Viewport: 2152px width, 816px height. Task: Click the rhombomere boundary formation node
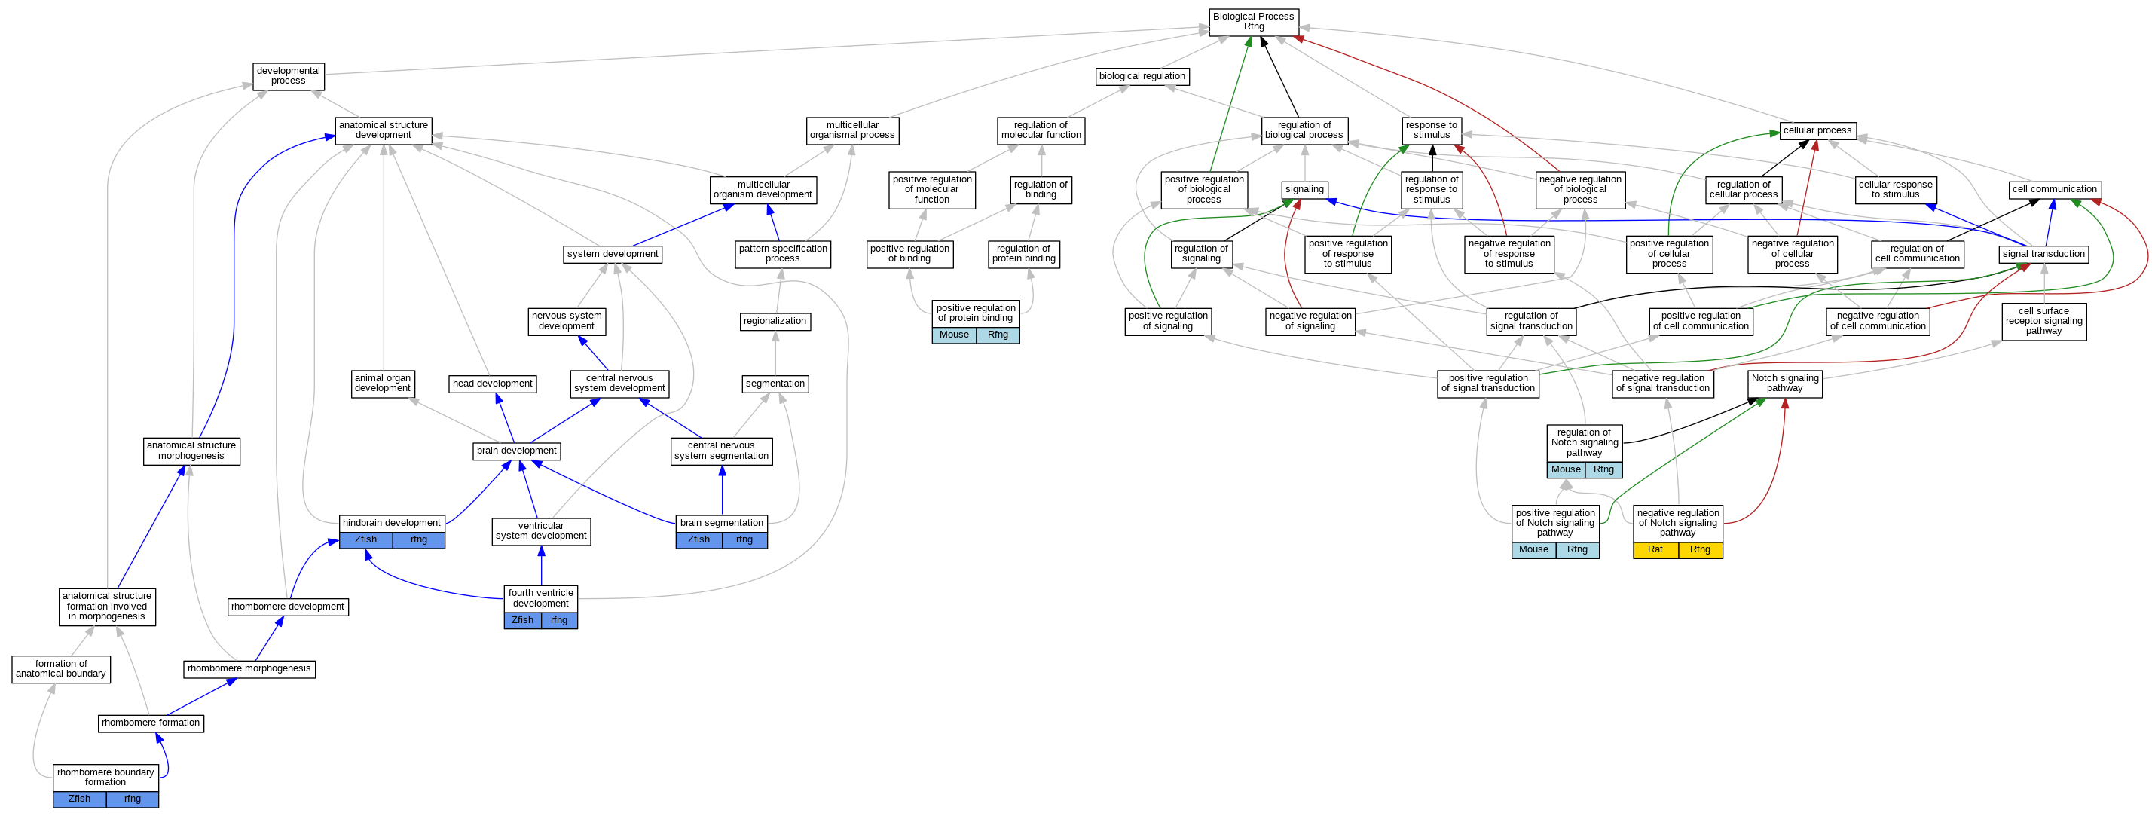[x=106, y=778]
